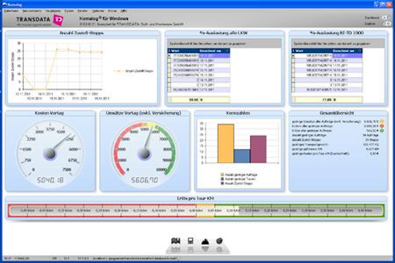This screenshot has height=263, width=395.
Task: Open the Hilfe menu
Action: point(123,11)
